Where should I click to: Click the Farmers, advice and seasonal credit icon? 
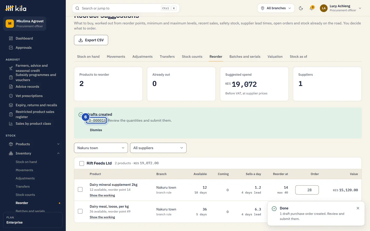(x=11, y=68)
